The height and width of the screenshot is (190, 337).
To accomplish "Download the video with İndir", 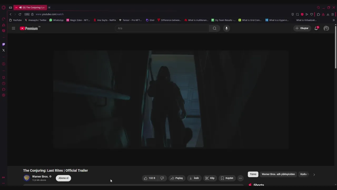I will (194, 178).
